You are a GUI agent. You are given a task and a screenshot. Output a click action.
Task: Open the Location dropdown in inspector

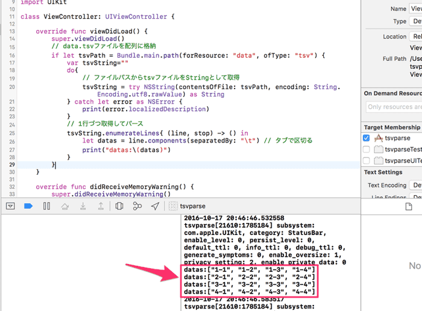pos(416,36)
